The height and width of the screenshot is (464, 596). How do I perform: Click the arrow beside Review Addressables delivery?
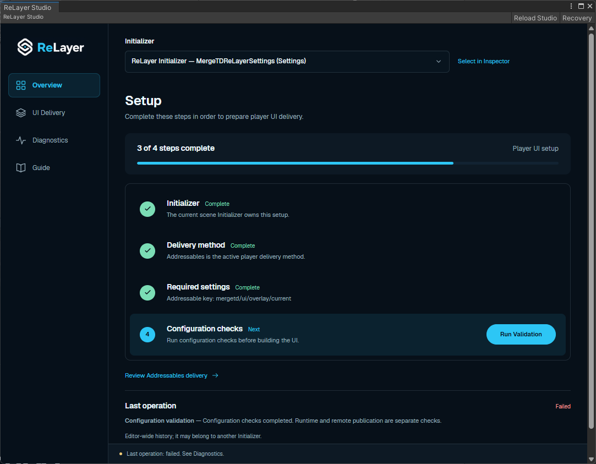[215, 375]
